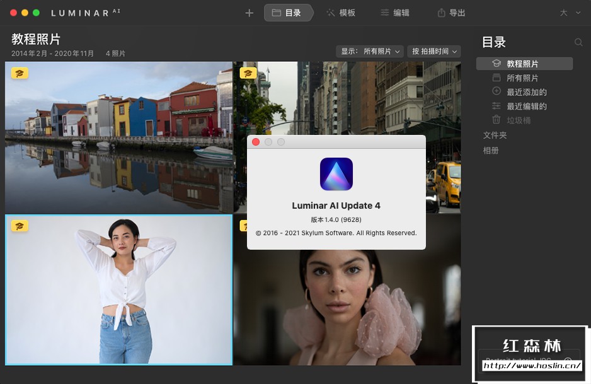591x384 pixels.
Task: Click the '2014年2月 - 2020年11月' date range text
Action: (52, 54)
